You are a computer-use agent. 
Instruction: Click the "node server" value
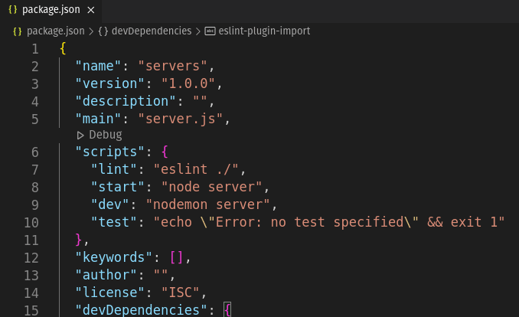(x=212, y=187)
